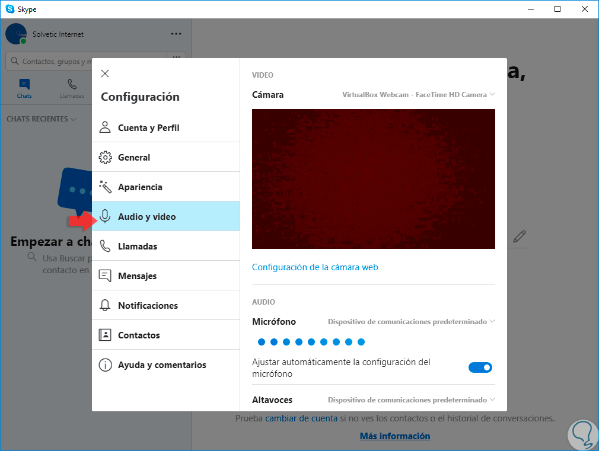
Task: Click the message icon beside Mensajes
Action: coord(105,276)
